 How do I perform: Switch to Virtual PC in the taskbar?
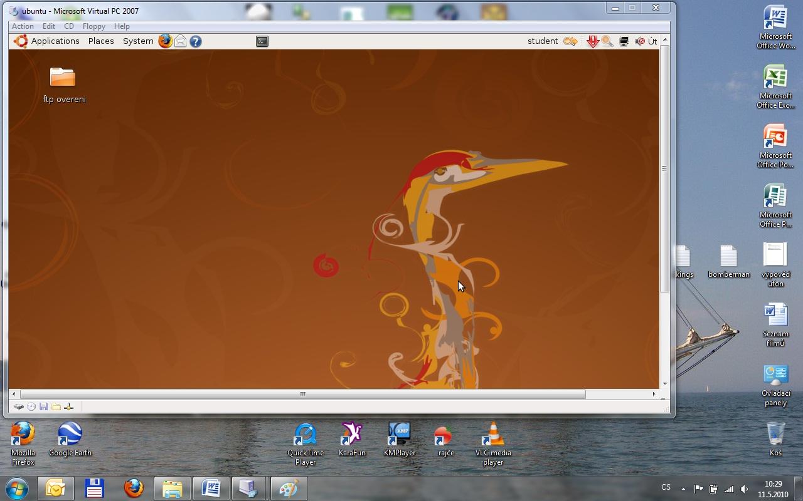(249, 488)
